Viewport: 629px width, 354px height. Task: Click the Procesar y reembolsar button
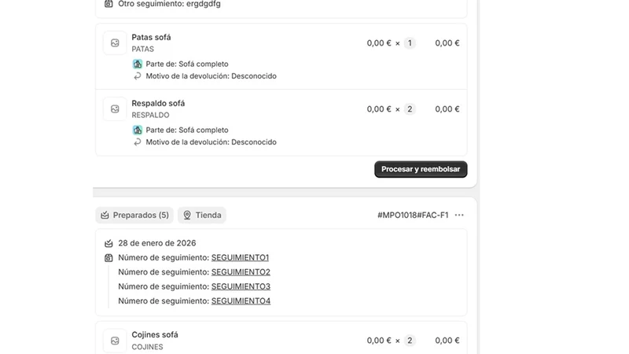point(421,169)
